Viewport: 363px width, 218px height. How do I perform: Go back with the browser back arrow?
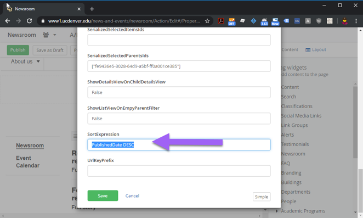pos(8,21)
